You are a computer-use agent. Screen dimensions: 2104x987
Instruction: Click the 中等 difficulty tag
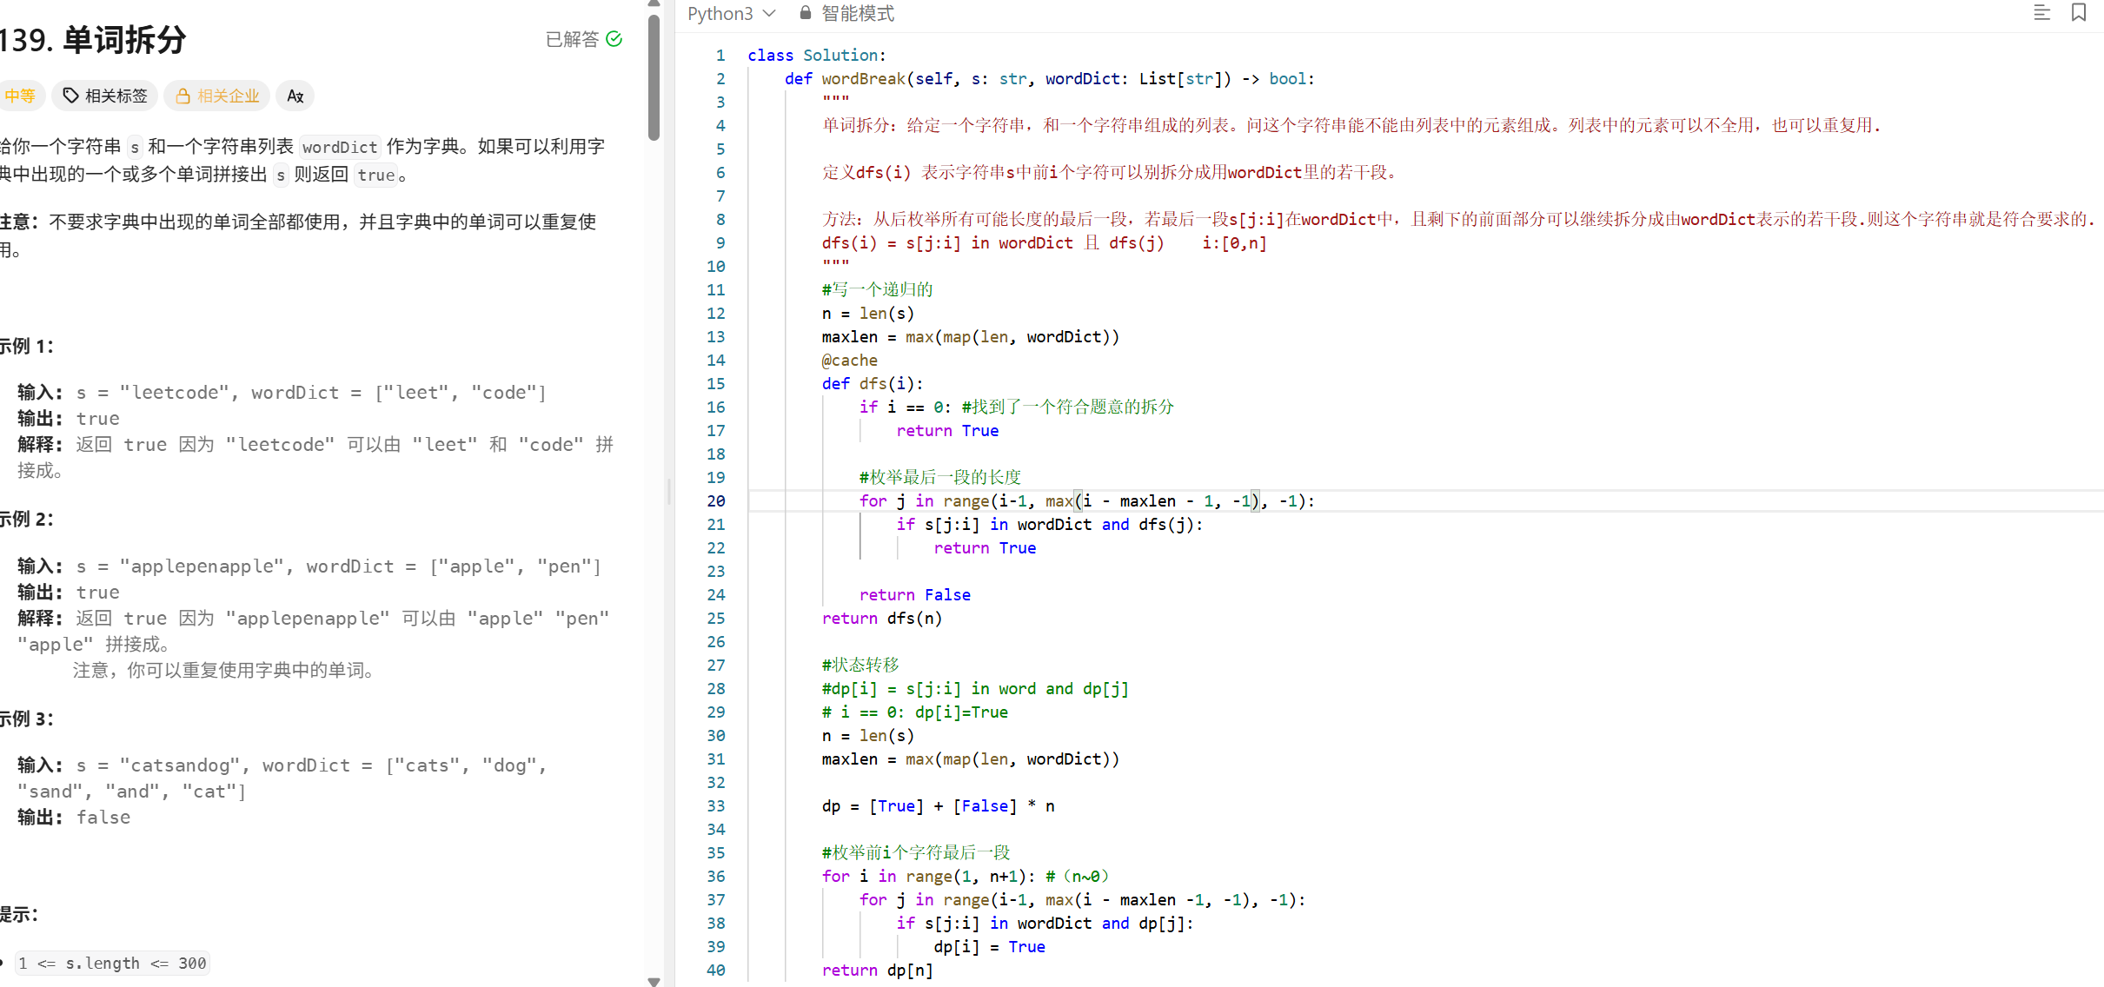point(19,96)
